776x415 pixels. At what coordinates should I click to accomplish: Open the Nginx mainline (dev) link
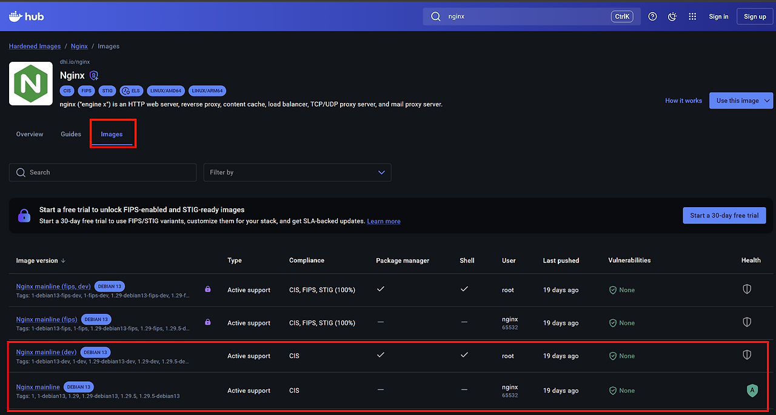(x=47, y=352)
